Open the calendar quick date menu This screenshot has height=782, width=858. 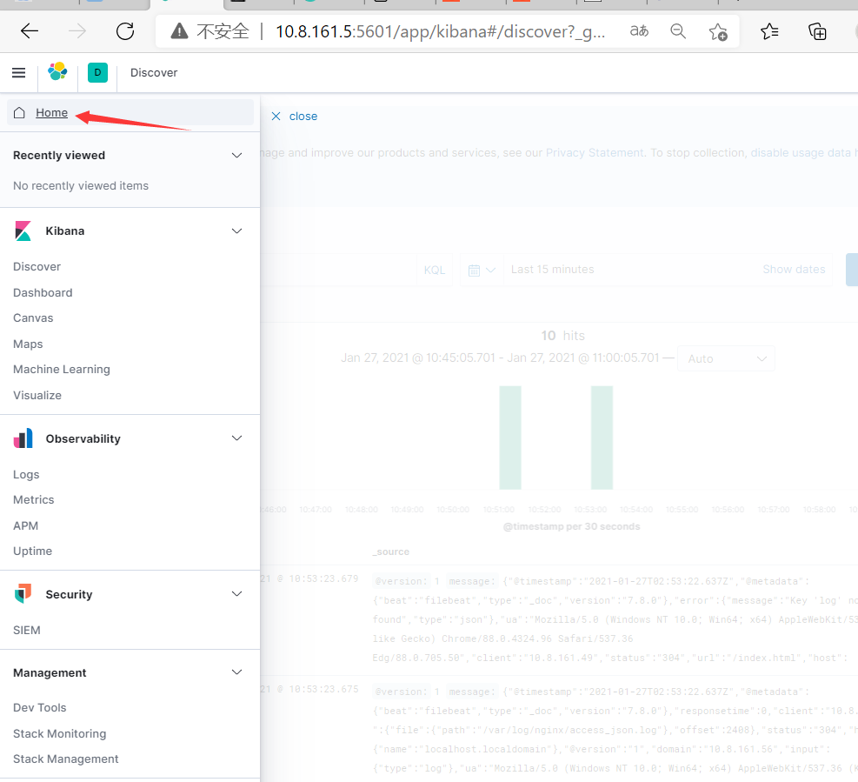482,270
